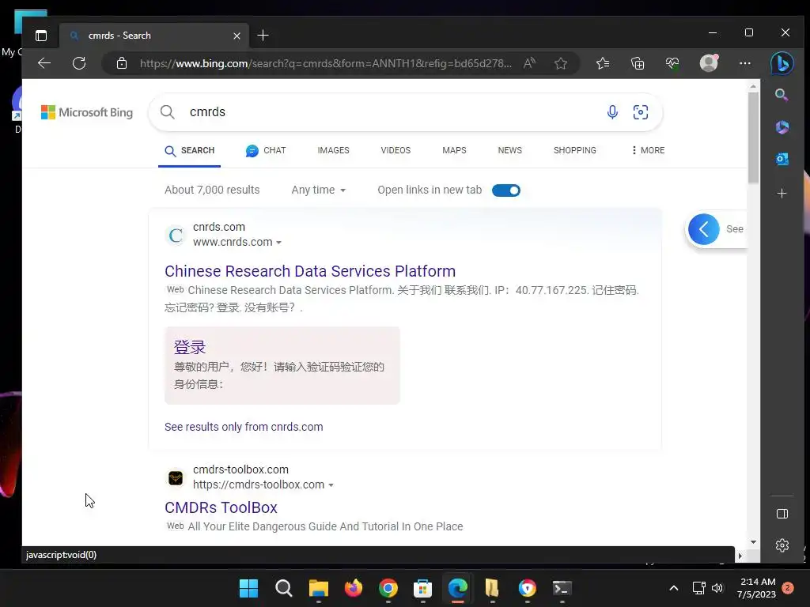Switch to the IMAGES tab
Image resolution: width=810 pixels, height=607 pixels.
333,150
